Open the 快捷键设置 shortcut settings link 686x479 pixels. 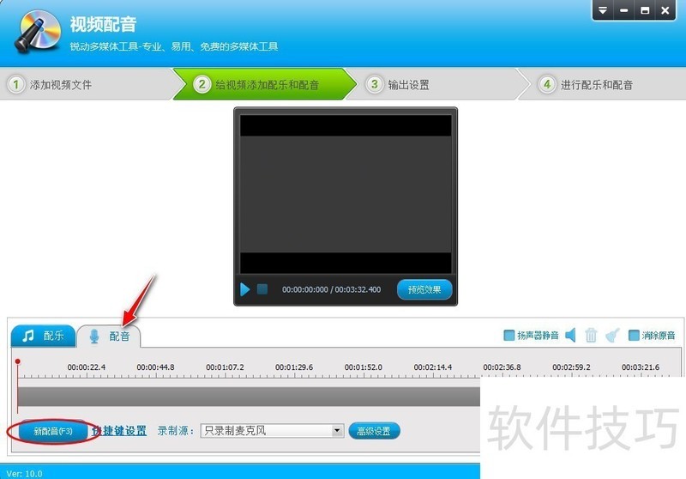click(118, 431)
